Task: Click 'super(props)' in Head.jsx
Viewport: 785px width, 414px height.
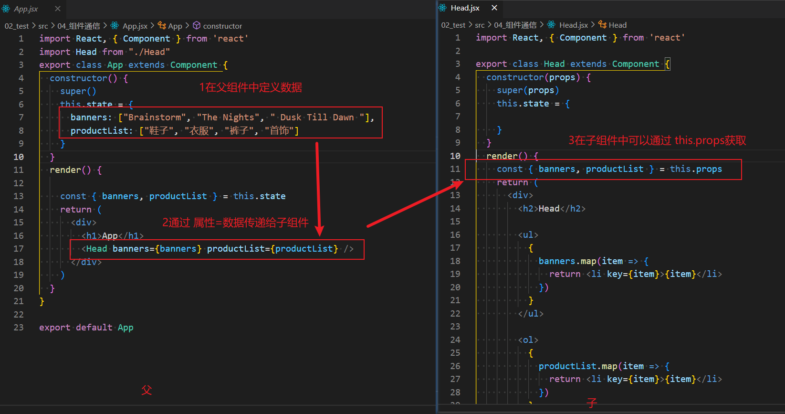Action: coord(528,90)
